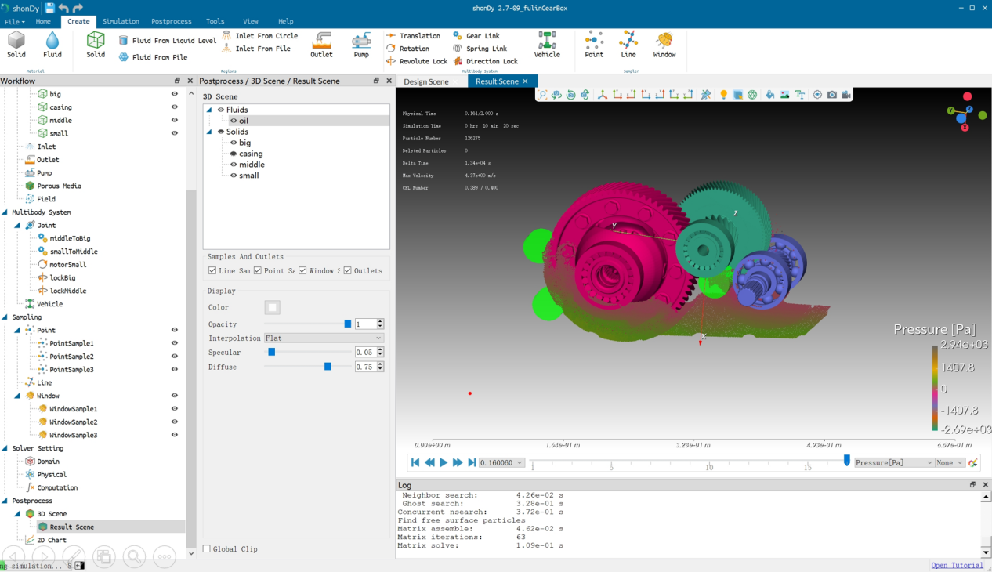Collapse the Sampling tree node
Viewport: 992px width, 572px height.
(5, 317)
